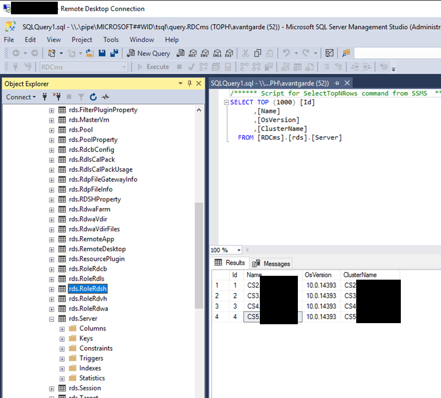Click the Decrease Indent icon
The width and height of the screenshot is (441, 398).
(355, 67)
